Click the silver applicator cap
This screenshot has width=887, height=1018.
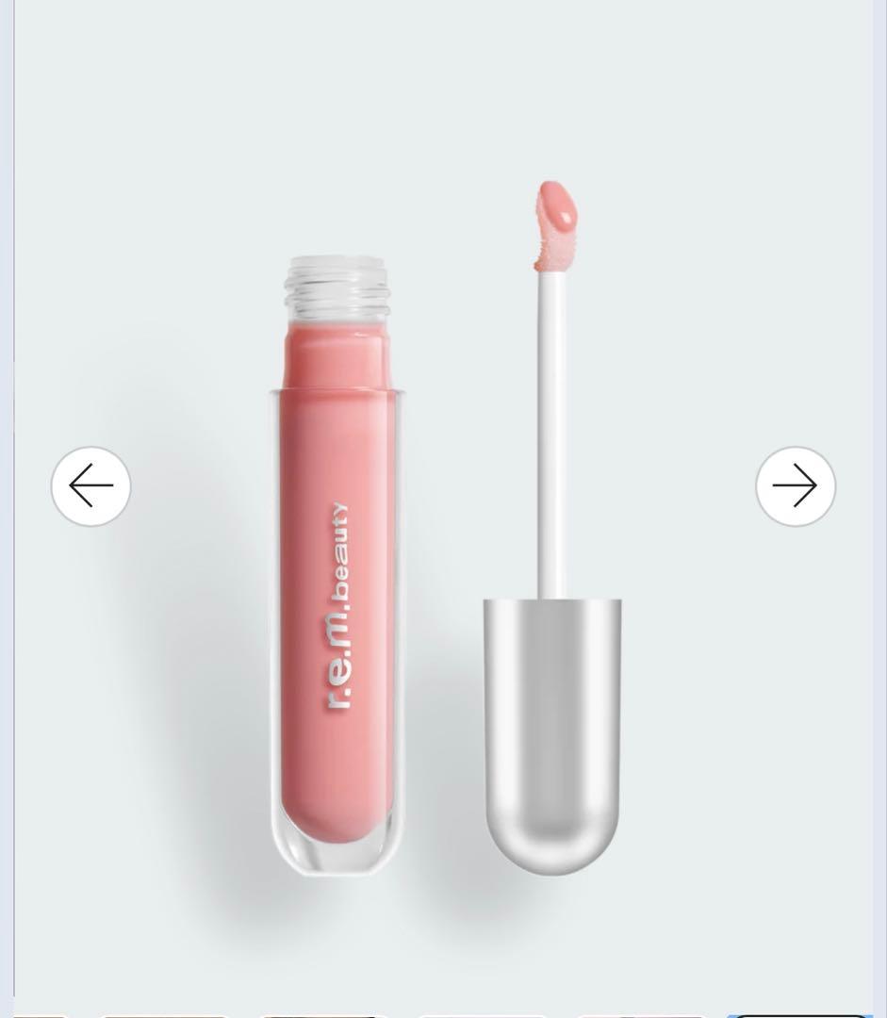click(x=552, y=737)
